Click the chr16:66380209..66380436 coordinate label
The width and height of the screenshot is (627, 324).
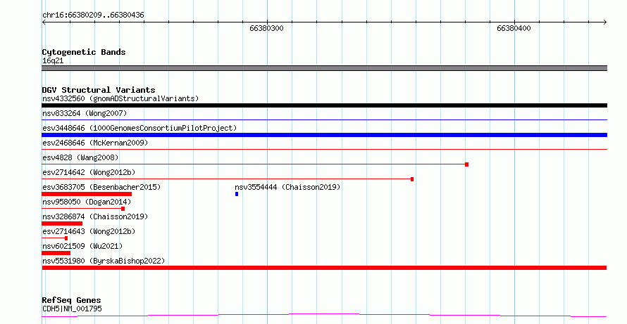point(93,15)
